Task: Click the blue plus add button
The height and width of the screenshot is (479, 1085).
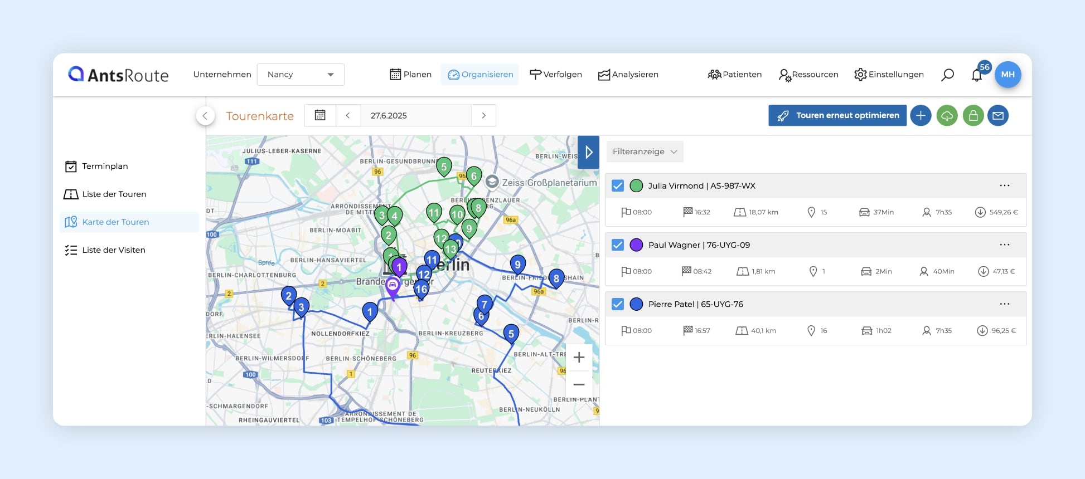Action: [x=921, y=116]
